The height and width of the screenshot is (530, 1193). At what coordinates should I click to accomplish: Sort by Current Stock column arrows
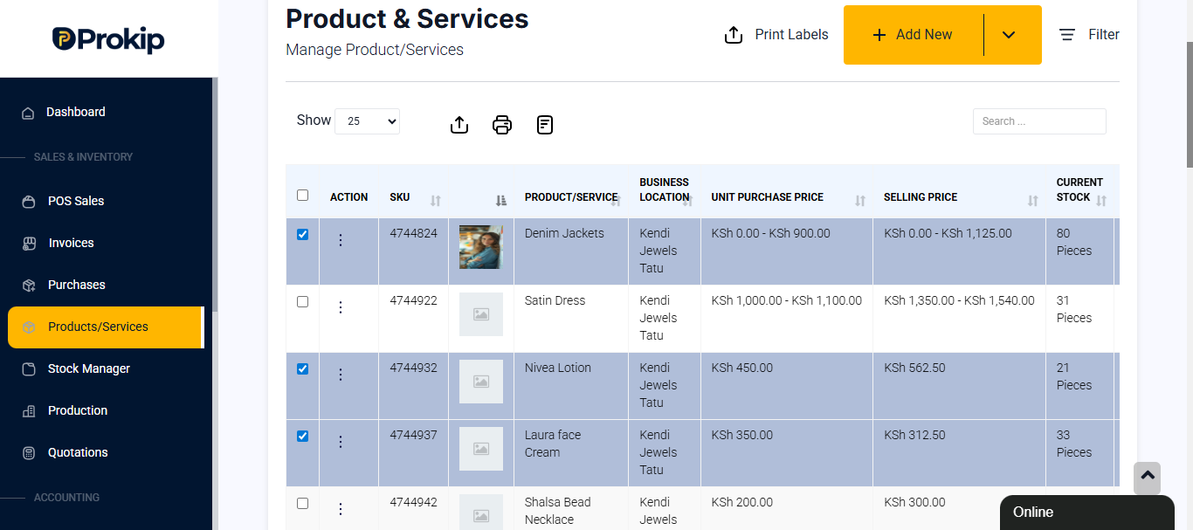(1101, 201)
